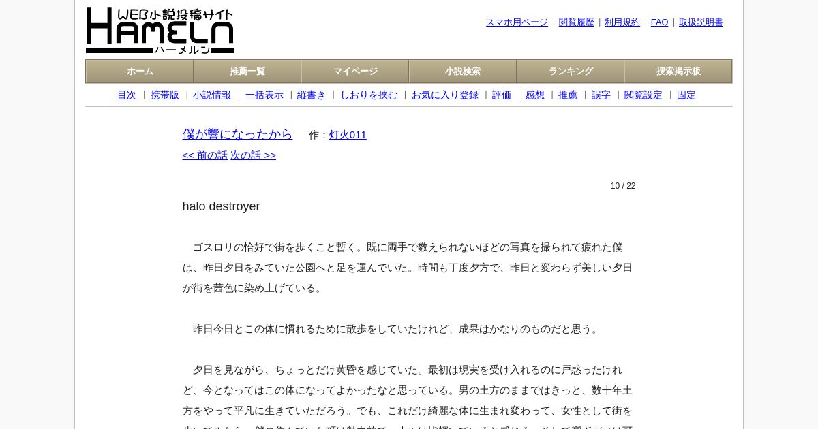818x429 pixels.
Task: Go to ホーム in navigation bar
Action: point(140,71)
